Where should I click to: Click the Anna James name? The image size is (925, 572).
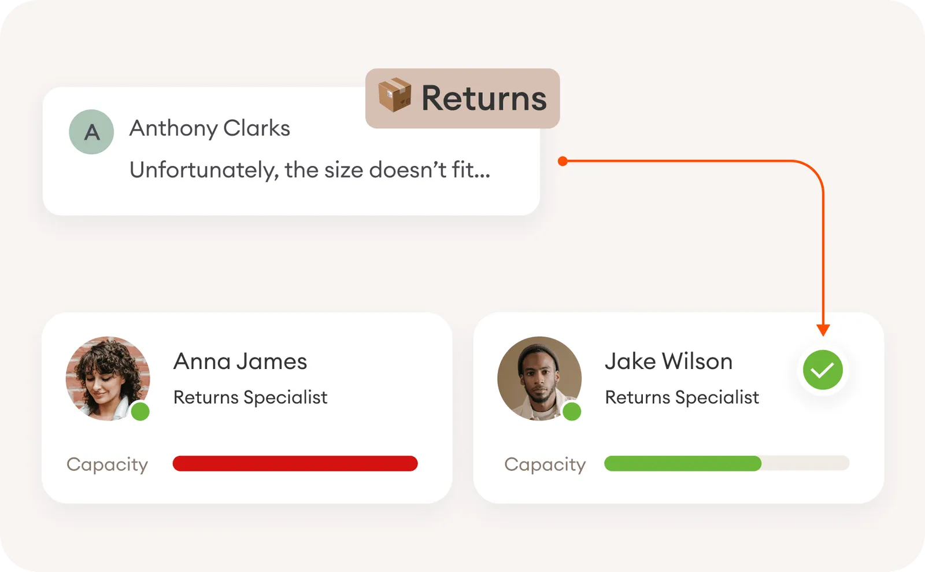click(240, 361)
